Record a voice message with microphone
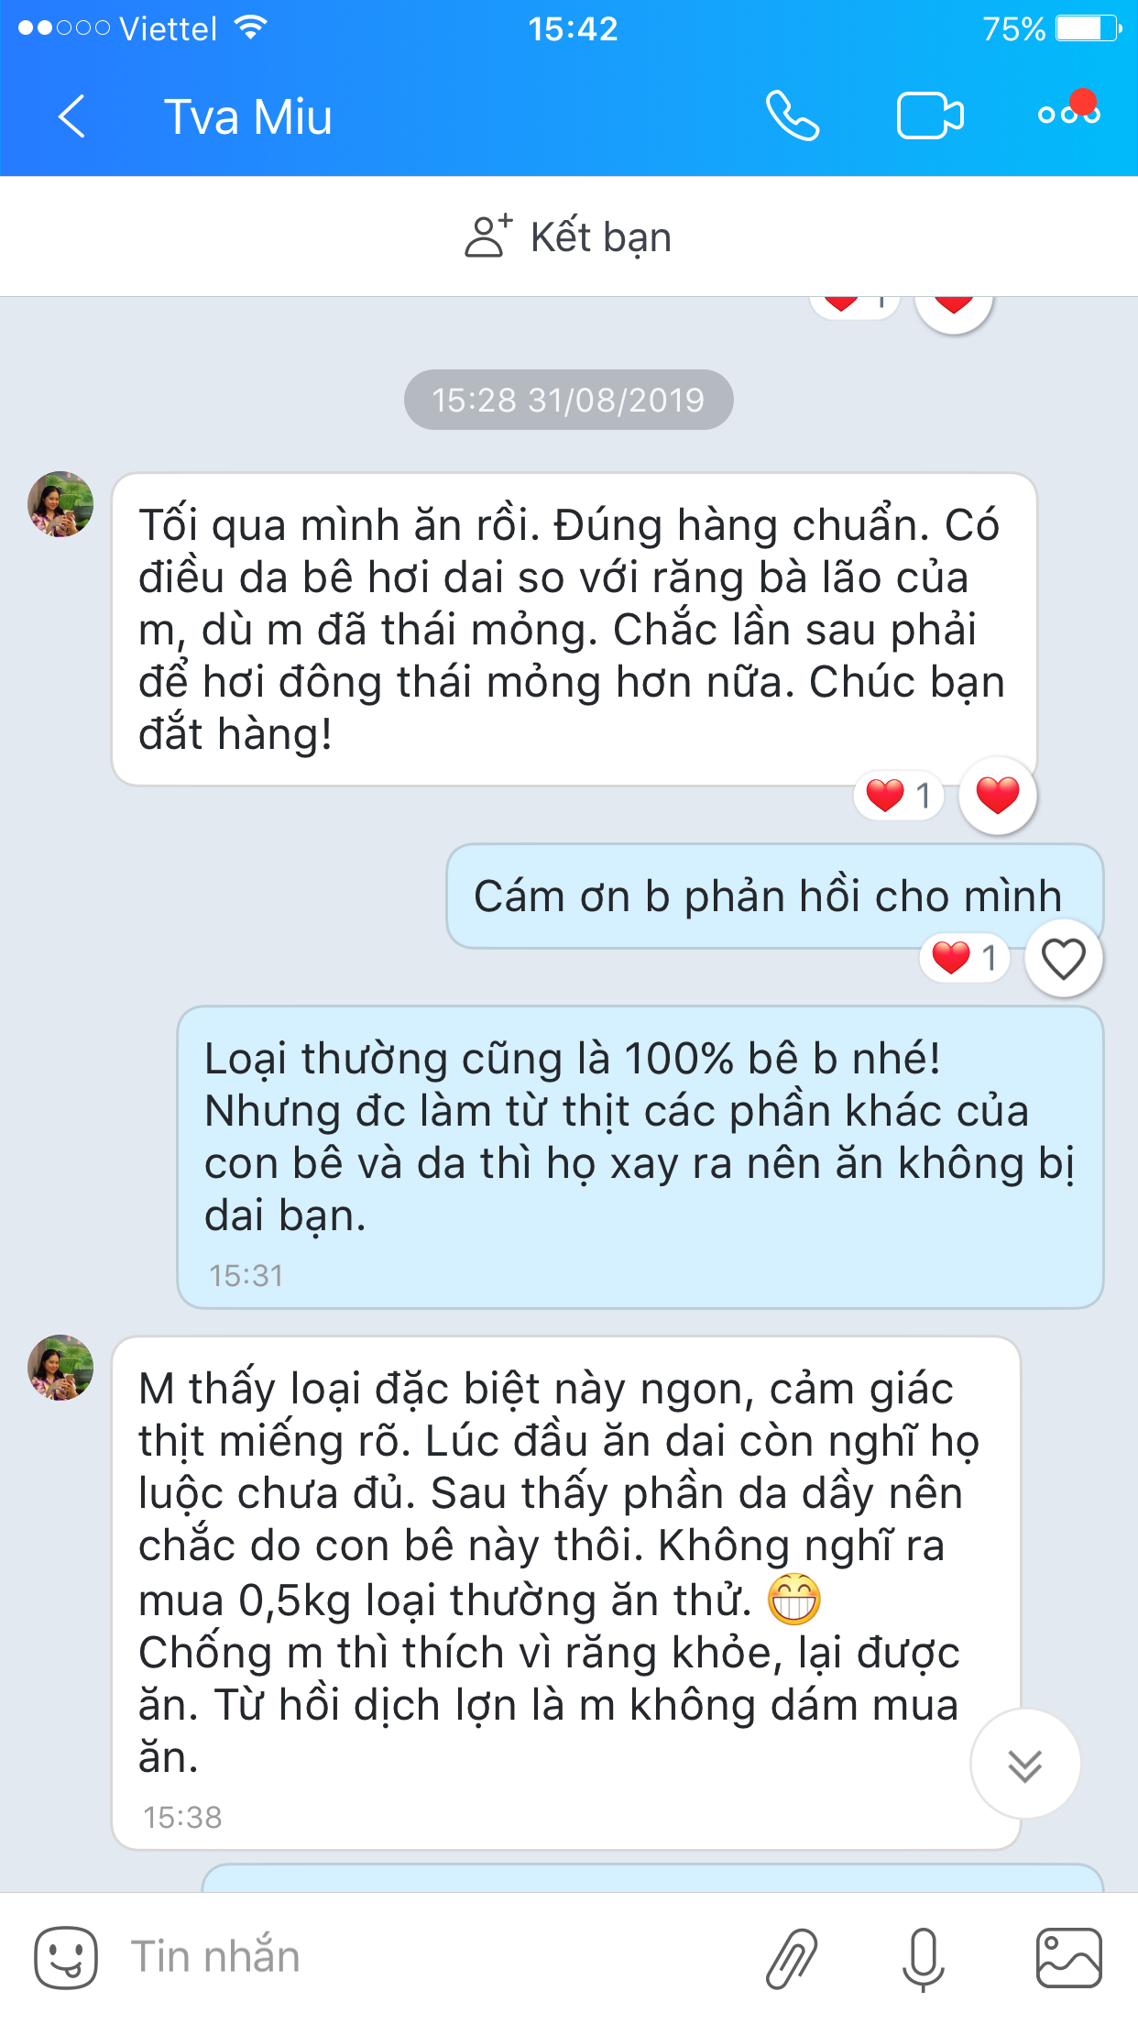 pyautogui.click(x=924, y=1959)
